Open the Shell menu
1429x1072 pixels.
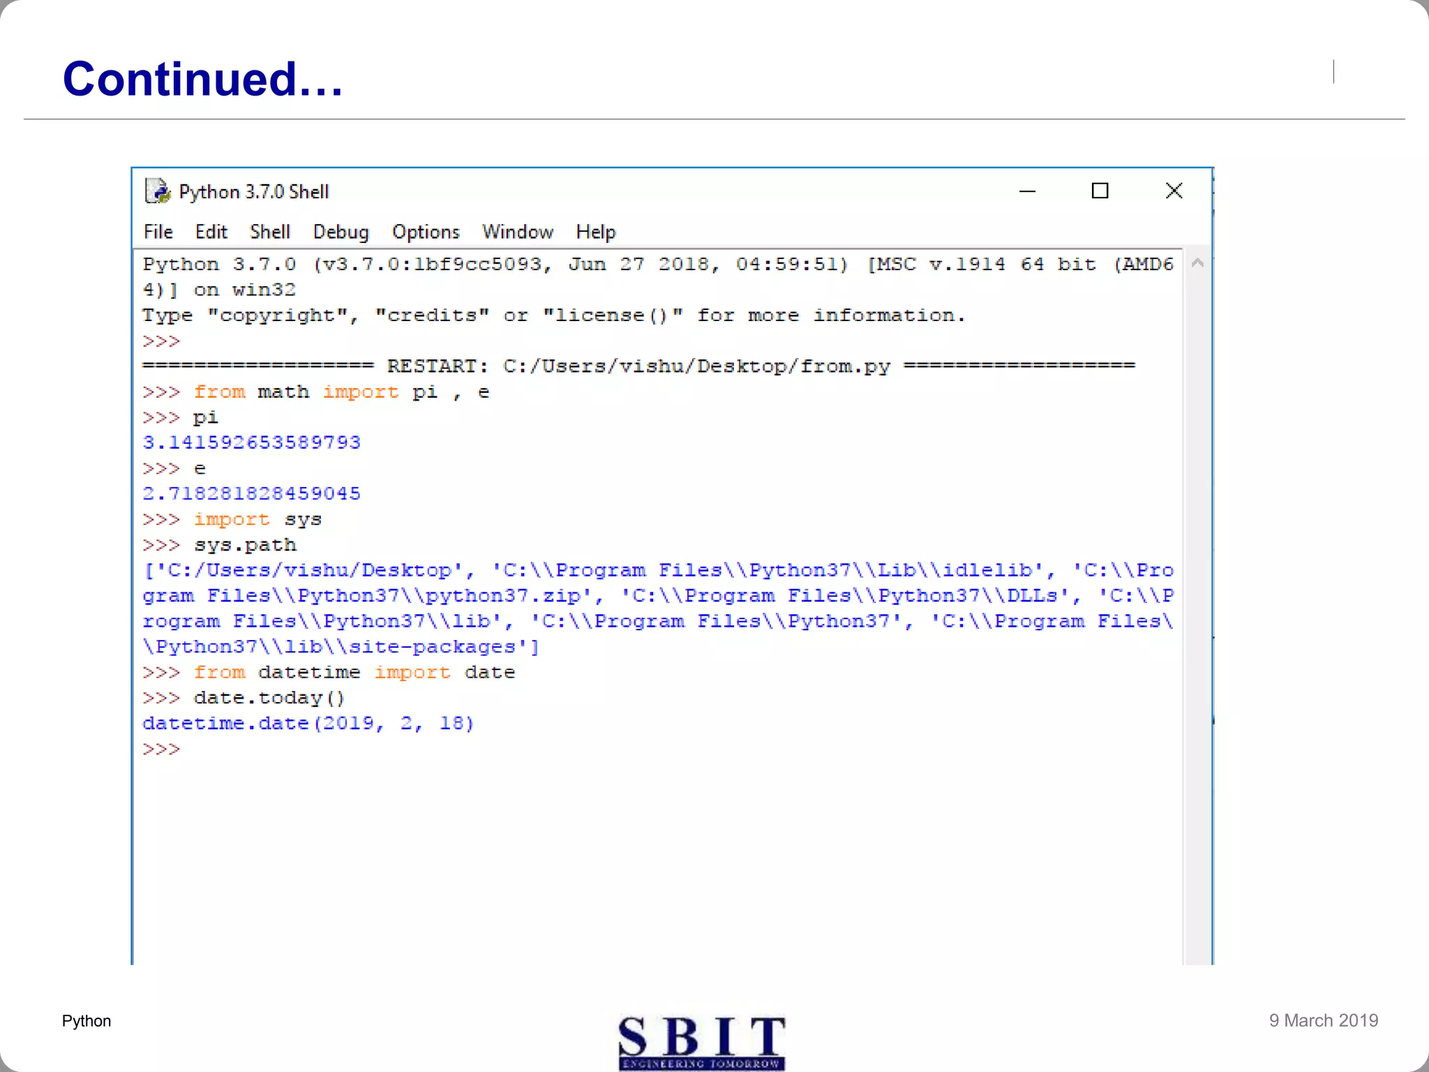[269, 232]
